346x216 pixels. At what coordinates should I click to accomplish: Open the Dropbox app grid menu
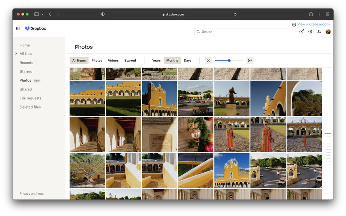click(18, 28)
